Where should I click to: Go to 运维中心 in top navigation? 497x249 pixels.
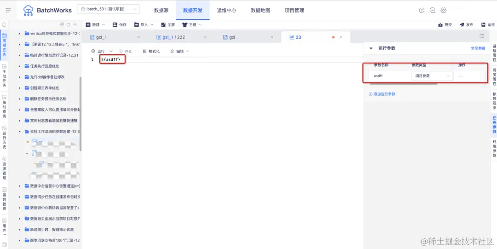pos(226,10)
